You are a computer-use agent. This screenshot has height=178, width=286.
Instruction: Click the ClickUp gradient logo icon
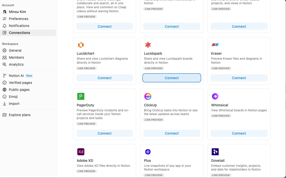148,96
